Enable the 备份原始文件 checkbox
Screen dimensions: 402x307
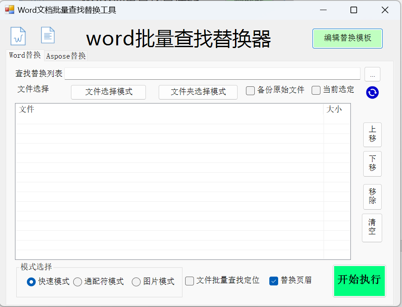coord(250,90)
